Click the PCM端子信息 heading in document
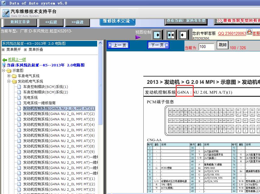 click(160, 102)
